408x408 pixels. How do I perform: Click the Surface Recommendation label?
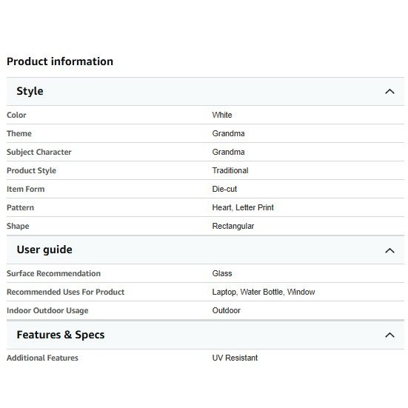coord(53,273)
